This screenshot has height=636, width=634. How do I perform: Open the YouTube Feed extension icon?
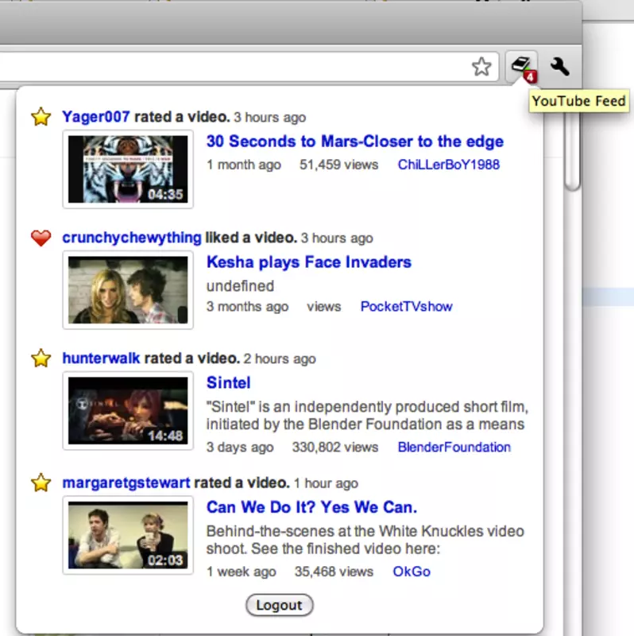pyautogui.click(x=522, y=68)
